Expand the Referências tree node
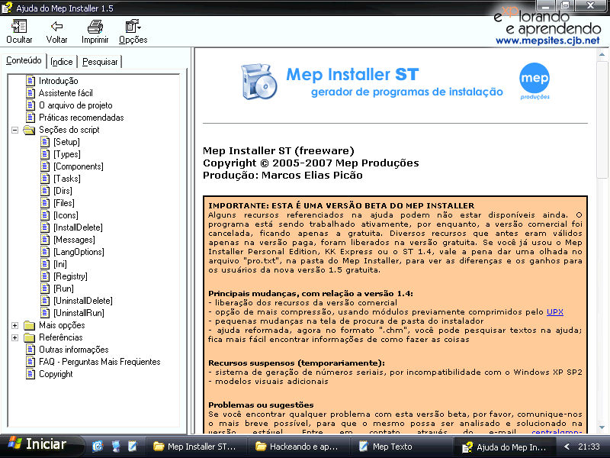The image size is (610, 458). click(14, 337)
